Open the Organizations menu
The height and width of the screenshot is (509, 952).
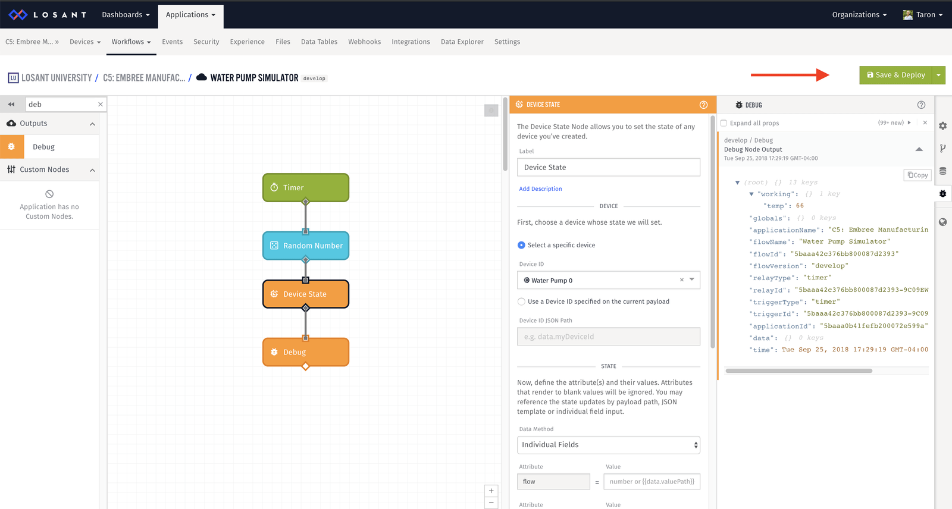[859, 15]
